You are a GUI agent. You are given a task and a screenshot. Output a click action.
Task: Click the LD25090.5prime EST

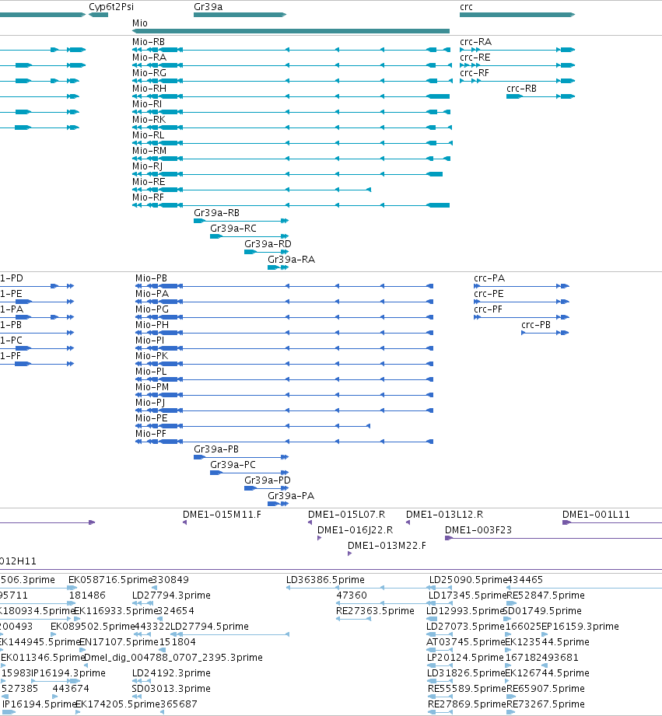[440, 588]
